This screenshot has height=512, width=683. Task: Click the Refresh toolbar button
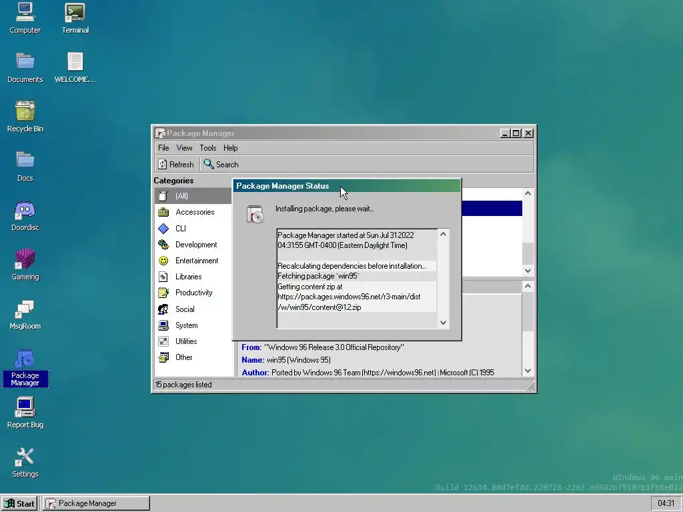pyautogui.click(x=176, y=164)
